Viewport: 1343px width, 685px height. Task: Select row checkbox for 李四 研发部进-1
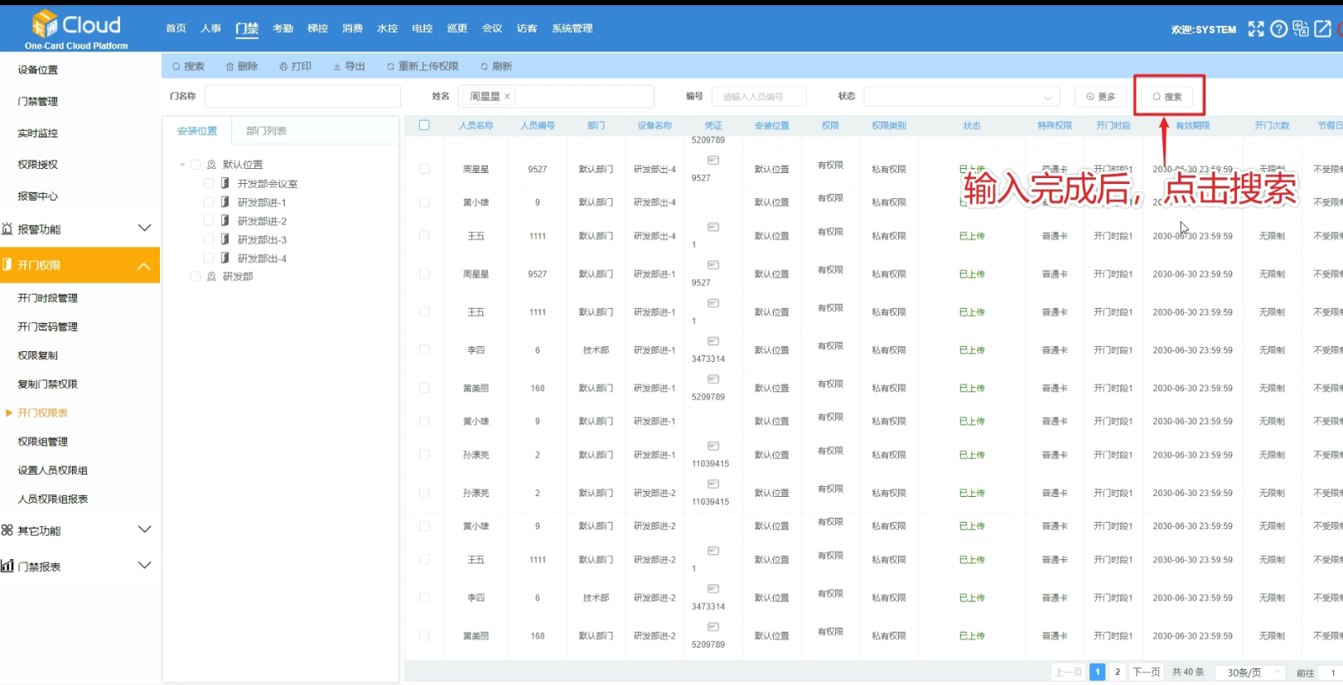click(x=424, y=350)
